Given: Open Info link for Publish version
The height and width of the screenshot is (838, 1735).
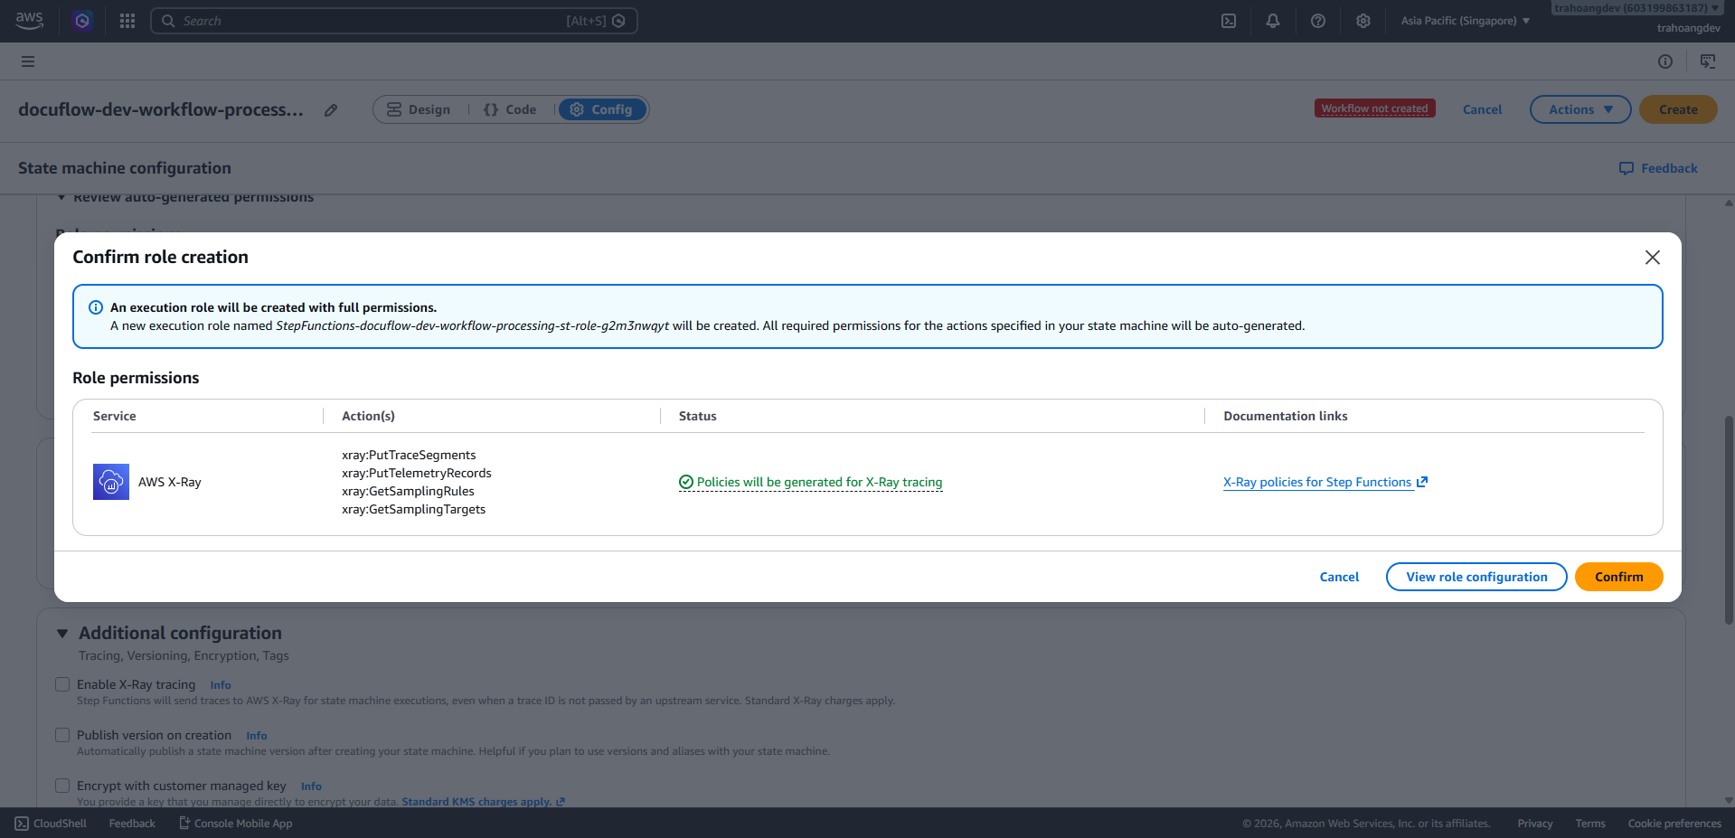Looking at the screenshot, I should coord(257,736).
